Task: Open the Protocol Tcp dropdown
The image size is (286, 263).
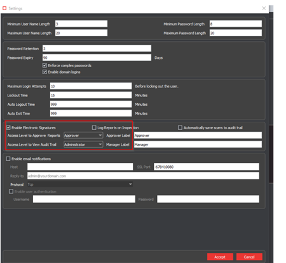Action: point(80,184)
